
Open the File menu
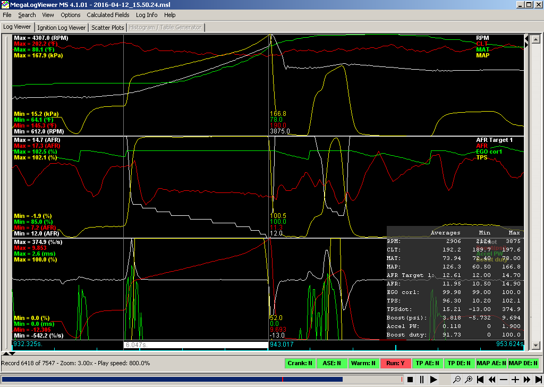click(x=7, y=15)
